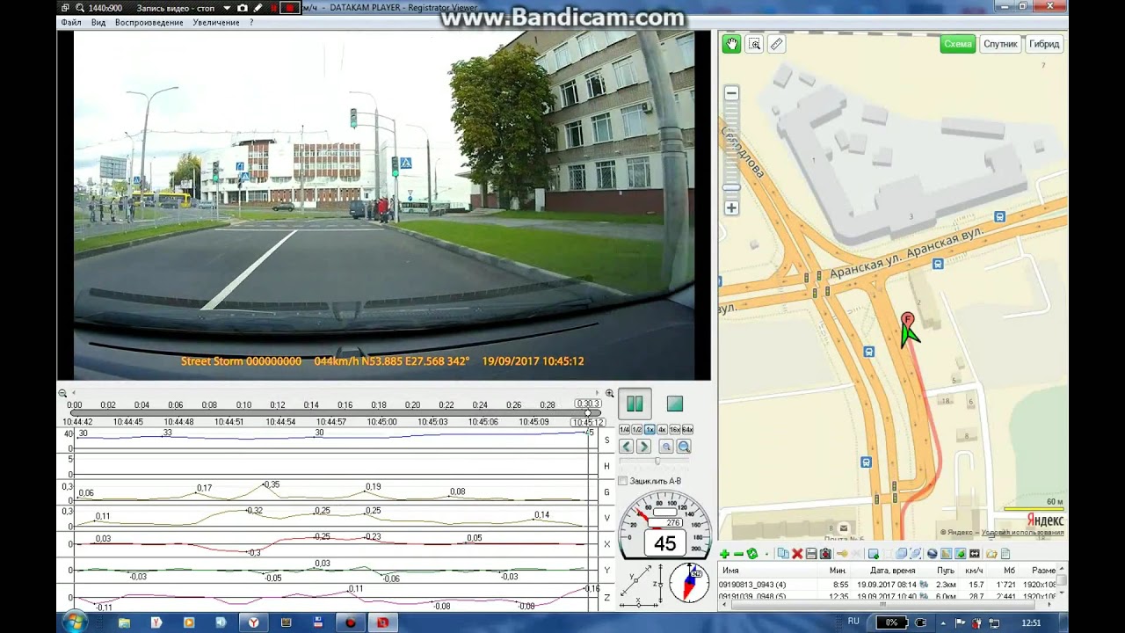Select the hand pan tool on map
This screenshot has width=1125, height=633.
(731, 44)
